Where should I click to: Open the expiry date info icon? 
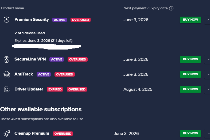click(x=171, y=8)
